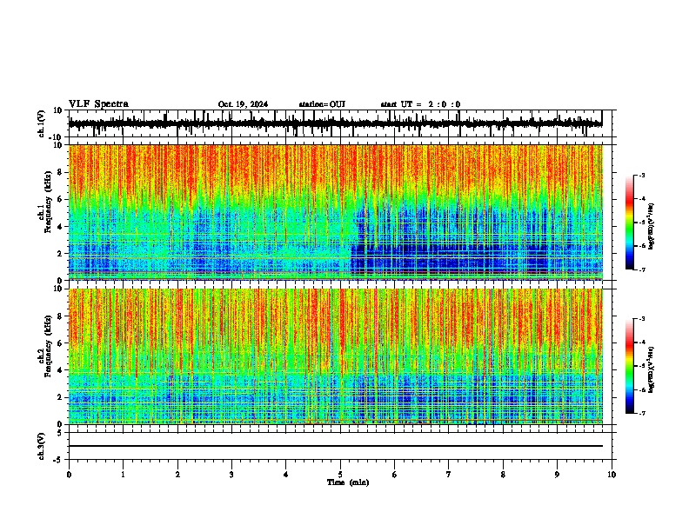Click the "ch.1(V)" waveform axis label
The image size is (689, 532).
pos(42,123)
